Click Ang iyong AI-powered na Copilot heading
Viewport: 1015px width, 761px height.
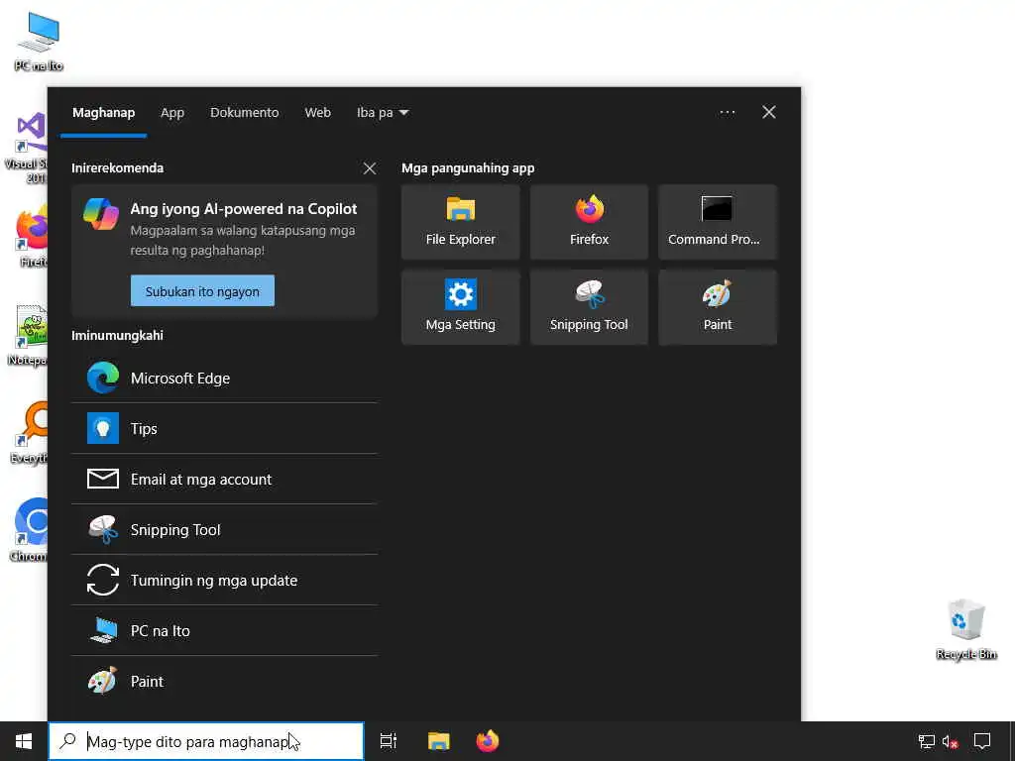point(244,208)
